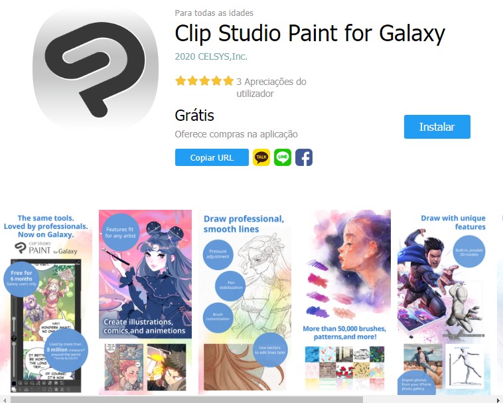
Task: Copy the app URL with Copiar URL
Action: point(212,157)
